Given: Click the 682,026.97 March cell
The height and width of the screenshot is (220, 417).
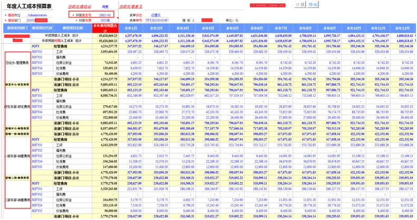Looking at the screenshot, I should (182, 96).
